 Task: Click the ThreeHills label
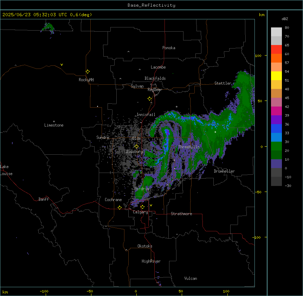click(189, 147)
